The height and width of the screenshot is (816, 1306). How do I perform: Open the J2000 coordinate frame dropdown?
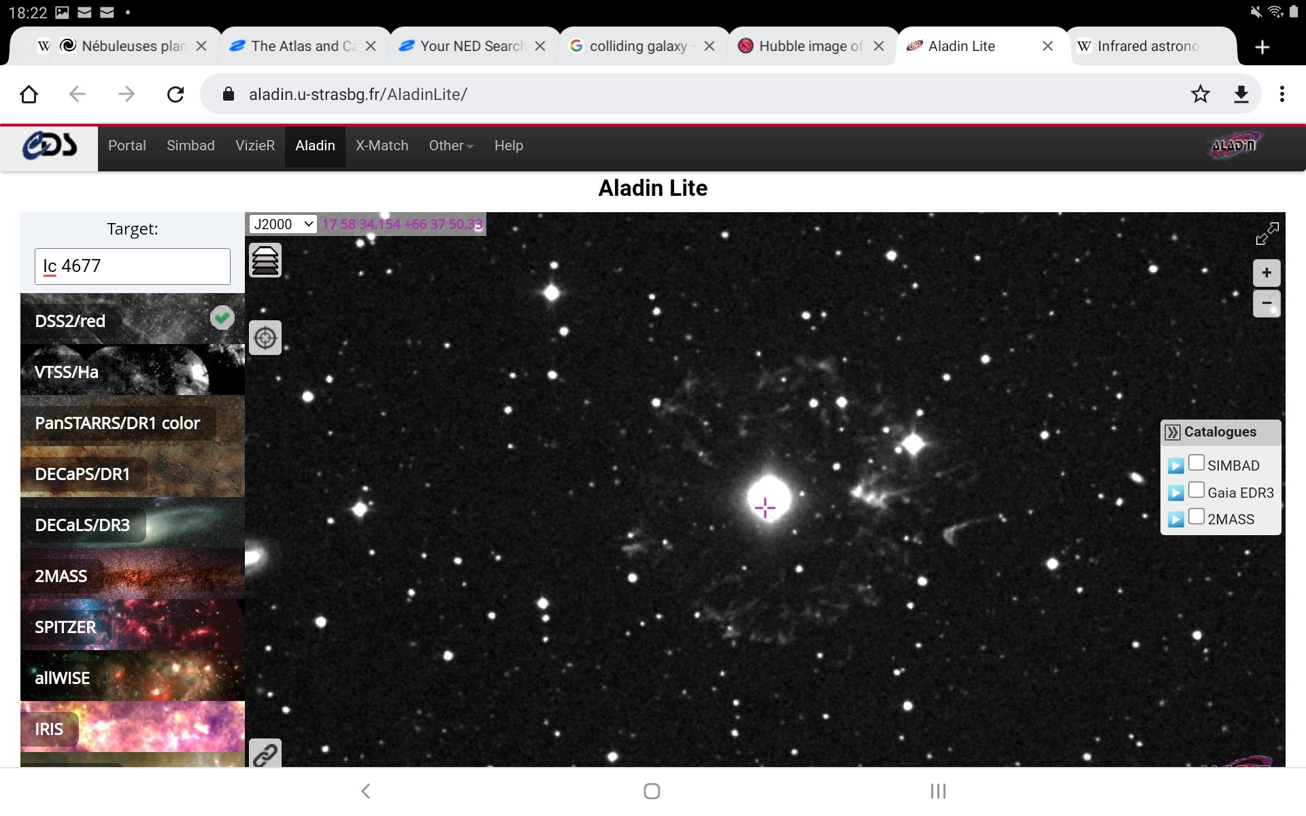[283, 224]
